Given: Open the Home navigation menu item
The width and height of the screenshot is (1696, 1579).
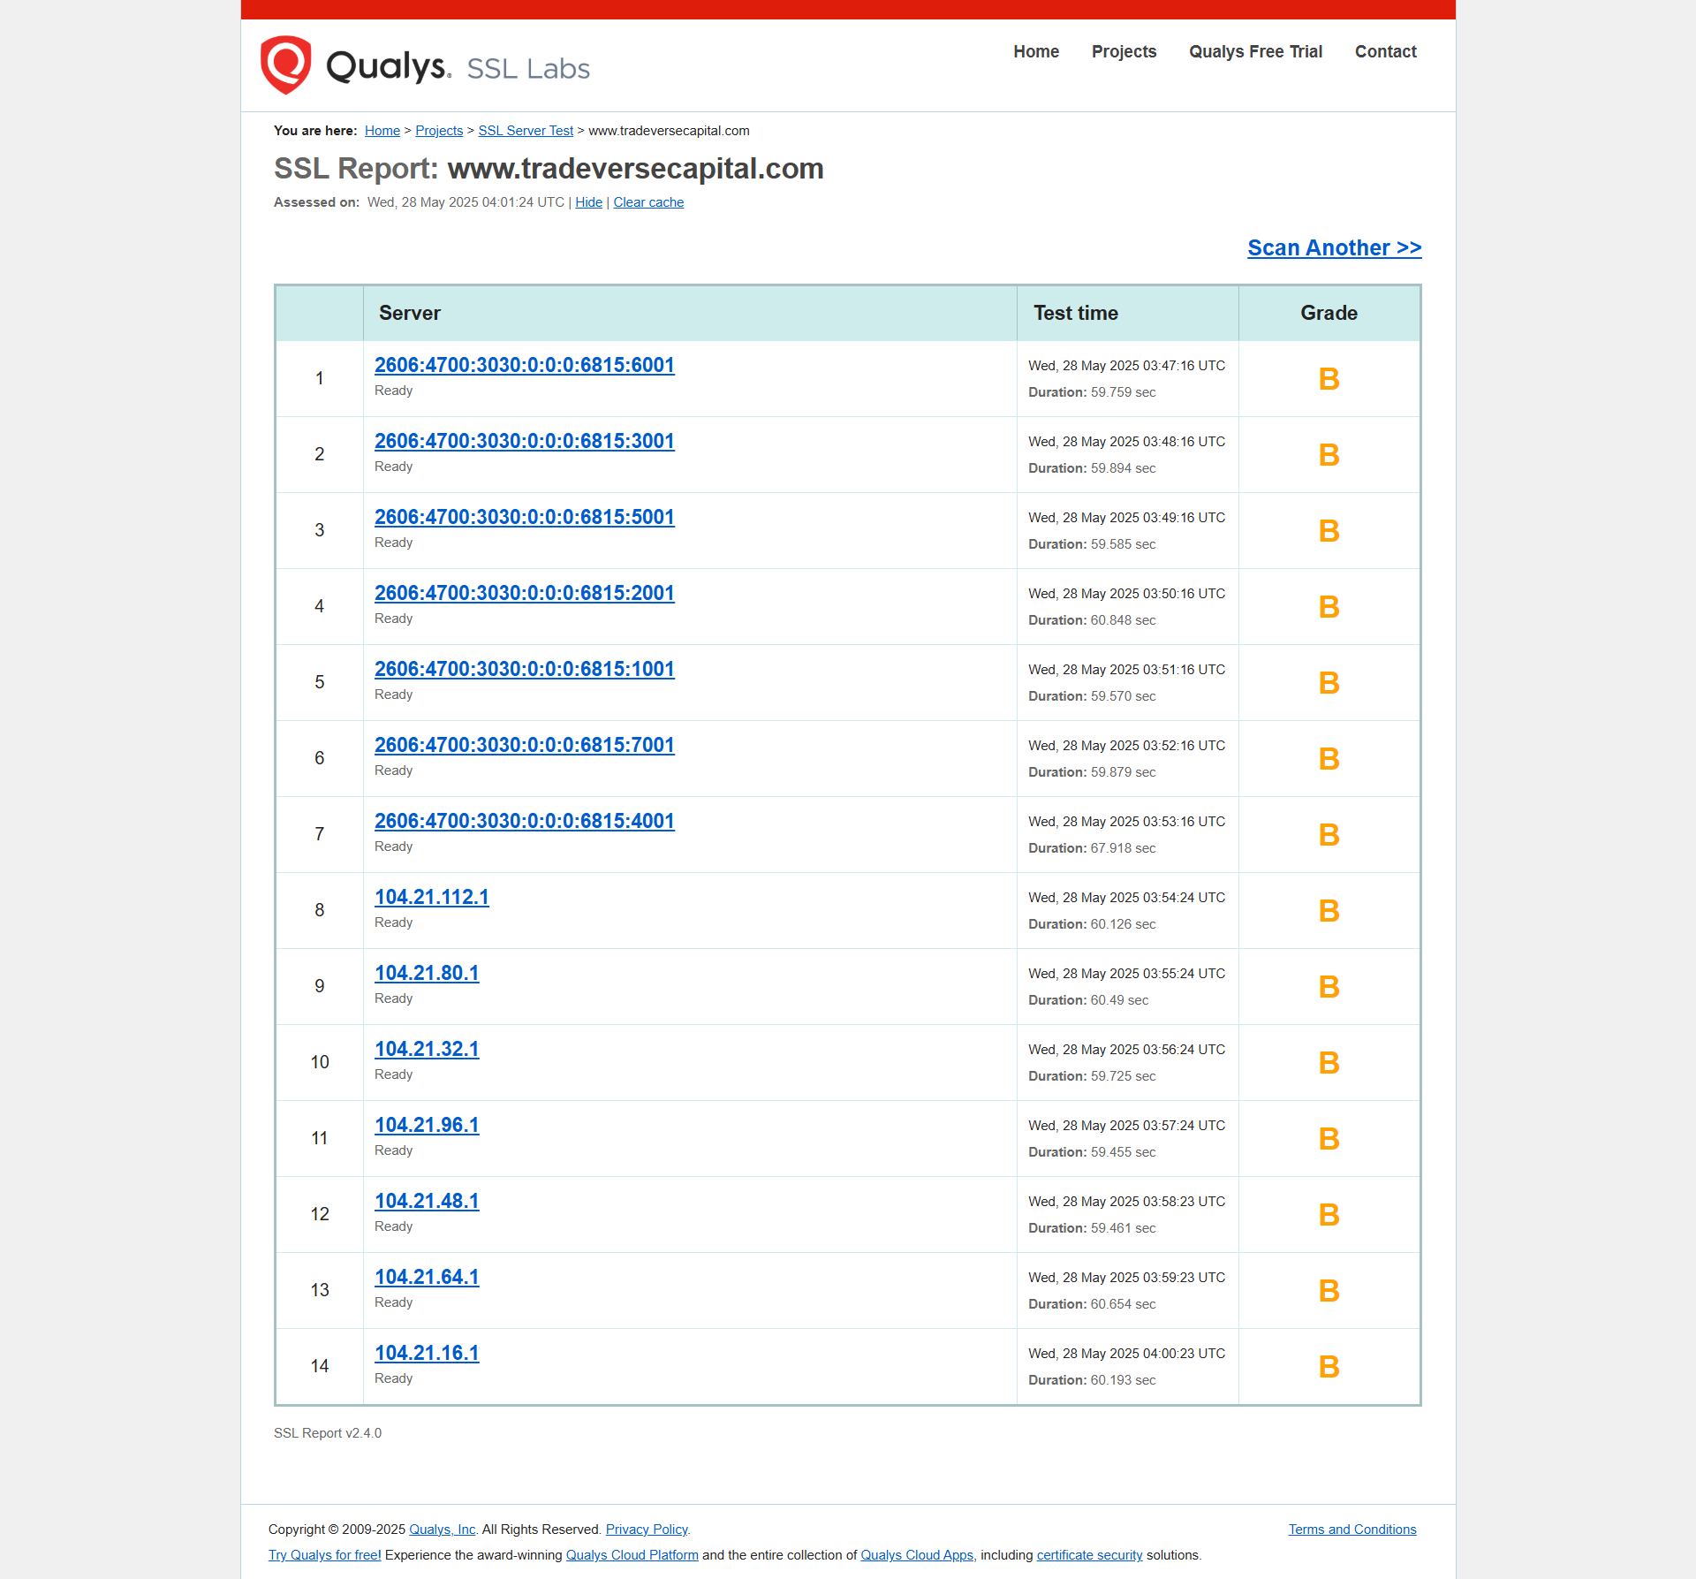Looking at the screenshot, I should [1036, 51].
